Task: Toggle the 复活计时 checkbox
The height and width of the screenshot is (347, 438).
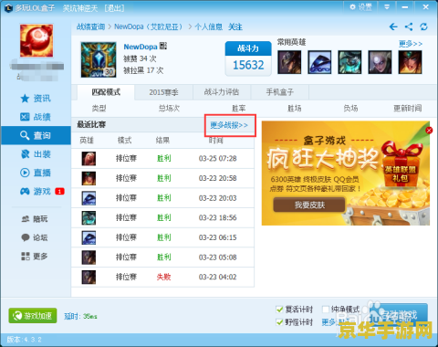Action: coord(279,310)
